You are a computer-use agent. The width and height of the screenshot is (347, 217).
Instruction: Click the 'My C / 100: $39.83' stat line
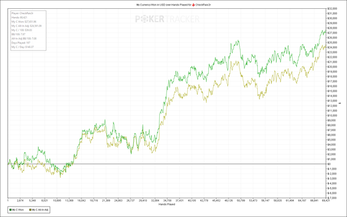click(21, 30)
